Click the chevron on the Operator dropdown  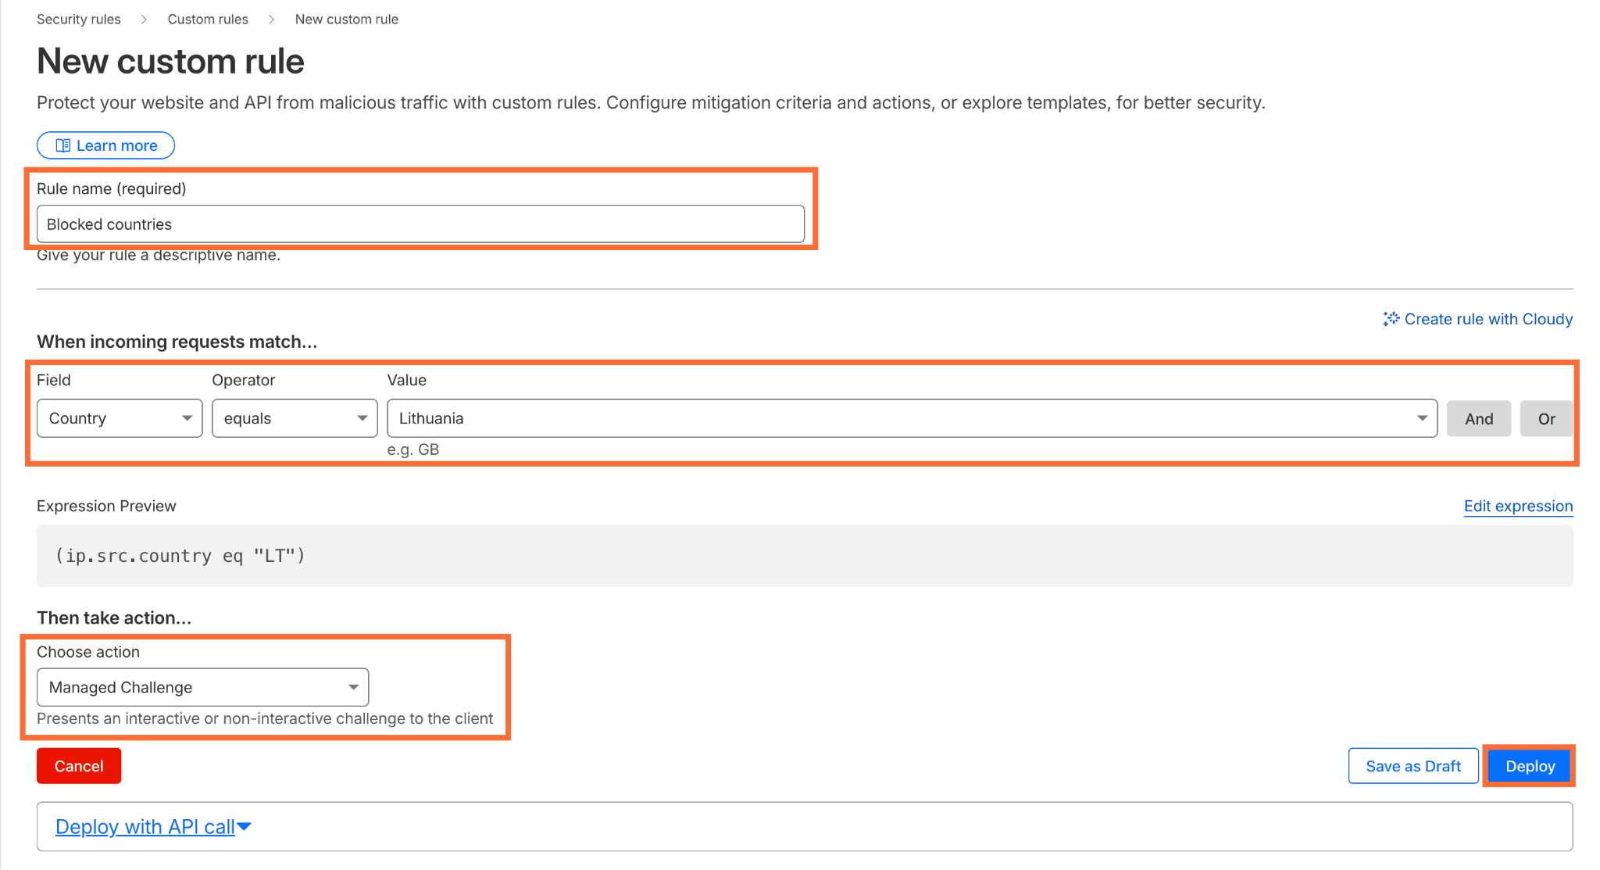point(362,418)
